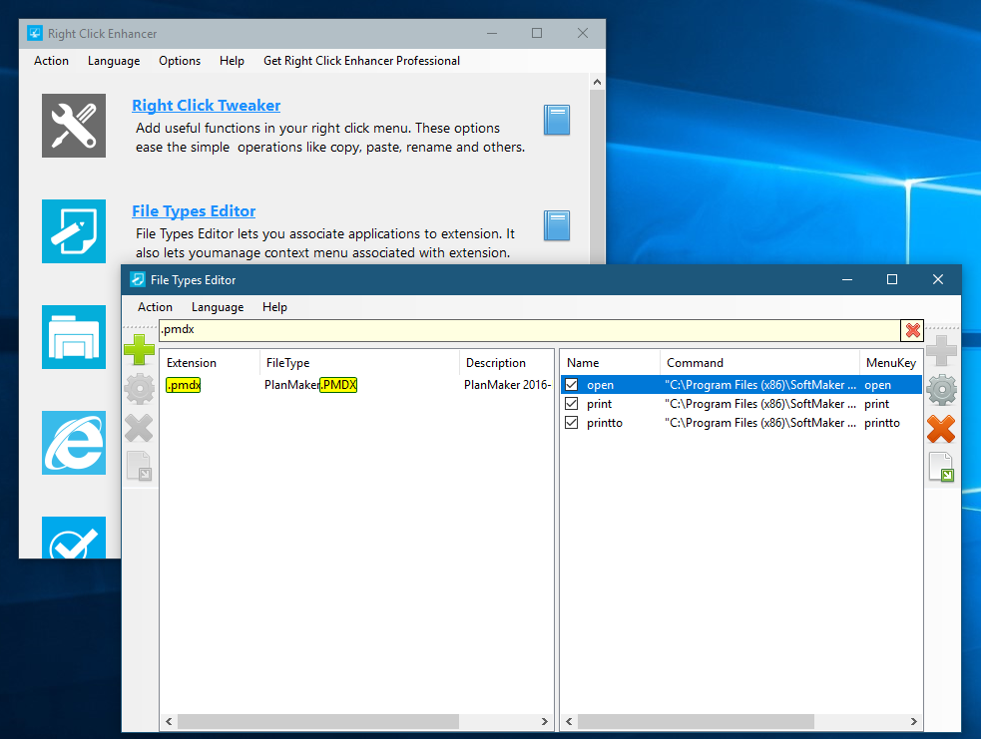Image resolution: width=981 pixels, height=739 pixels.
Task: Uncheck the open command checkbox
Action: click(571, 385)
